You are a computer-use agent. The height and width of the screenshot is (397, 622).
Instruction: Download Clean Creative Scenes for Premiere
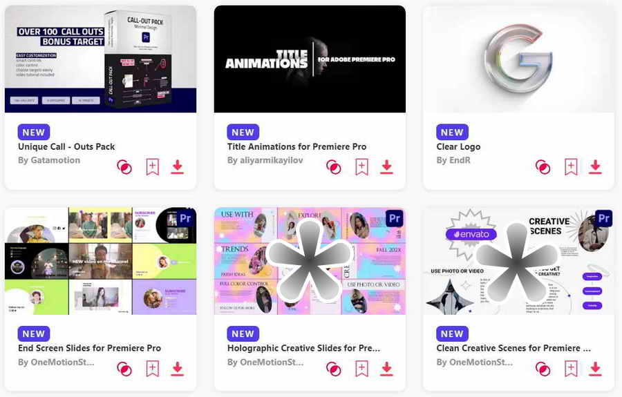(x=595, y=369)
